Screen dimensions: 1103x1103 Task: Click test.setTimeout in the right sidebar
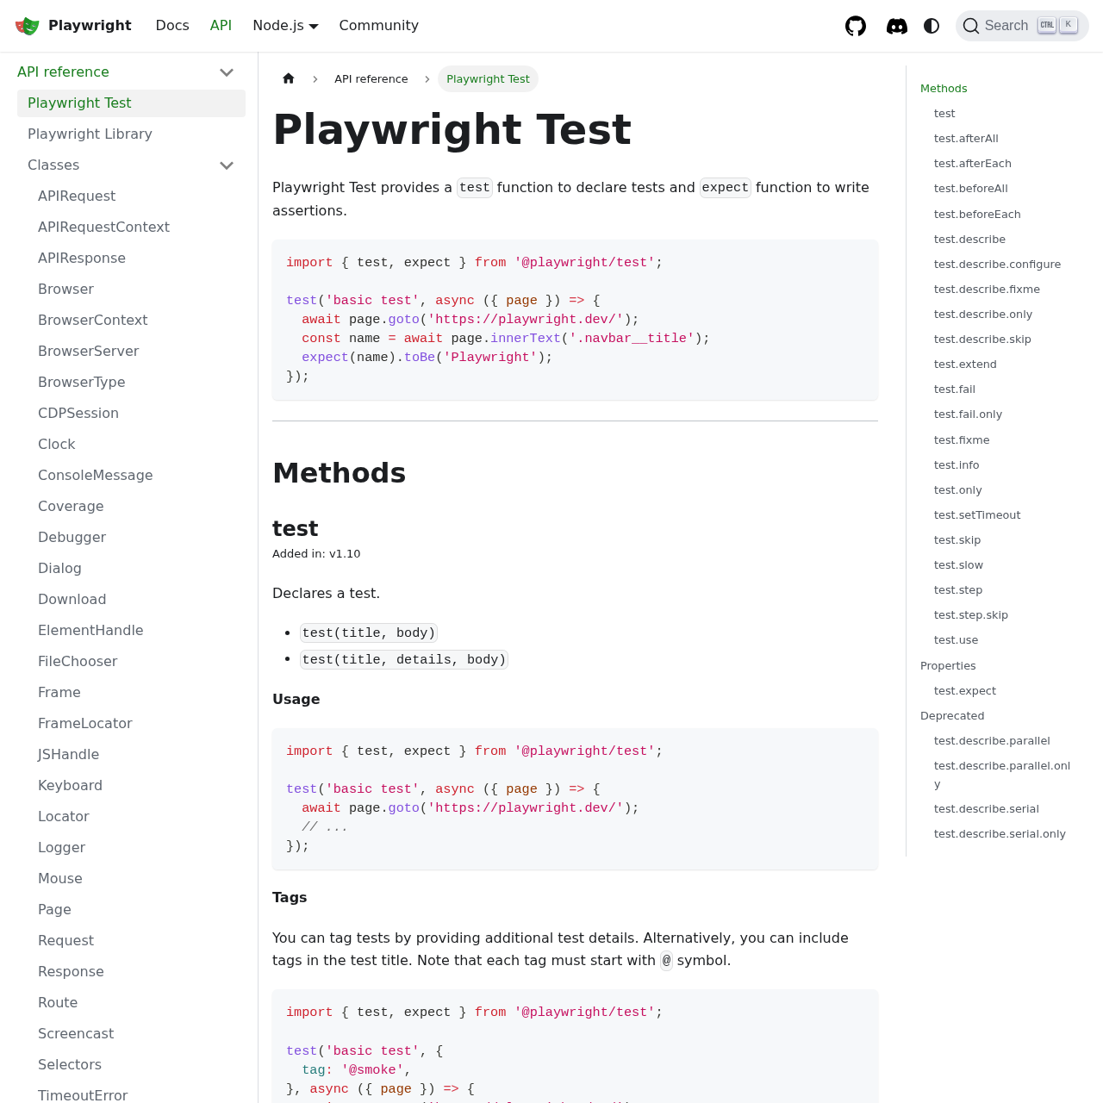click(977, 515)
